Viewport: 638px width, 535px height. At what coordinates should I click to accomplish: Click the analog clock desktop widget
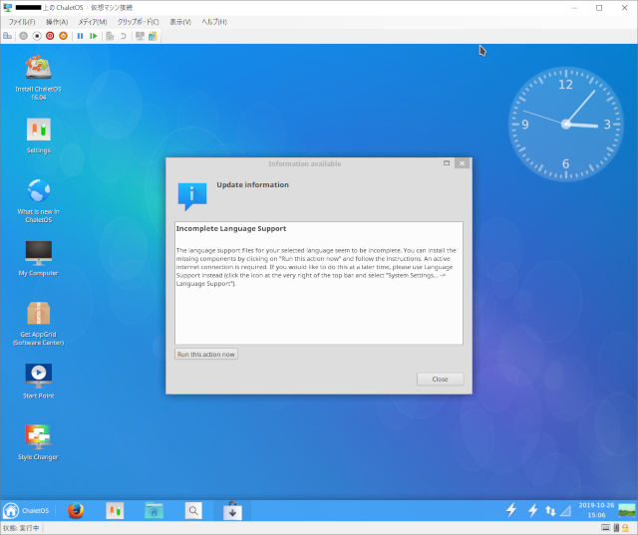[565, 124]
